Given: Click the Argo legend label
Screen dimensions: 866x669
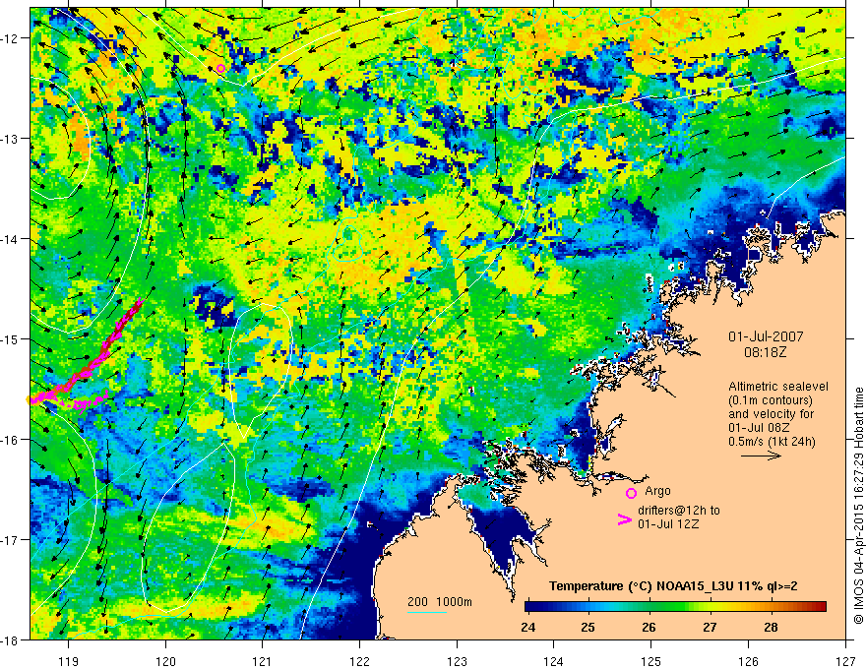Looking at the screenshot, I should click(657, 491).
